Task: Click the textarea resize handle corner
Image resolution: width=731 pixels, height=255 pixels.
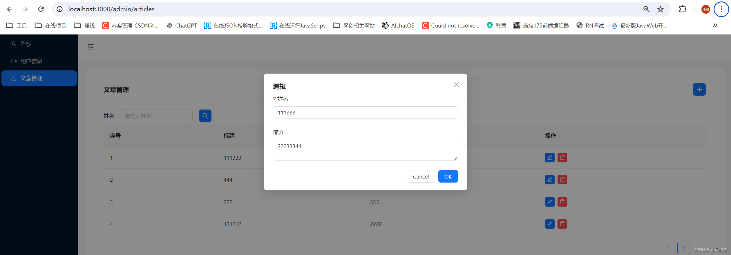Action: [x=455, y=158]
